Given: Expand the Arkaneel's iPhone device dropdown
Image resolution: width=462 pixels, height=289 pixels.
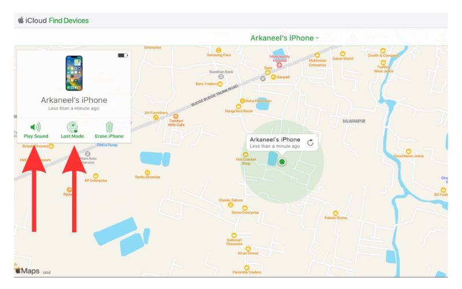Looking at the screenshot, I should pos(284,38).
